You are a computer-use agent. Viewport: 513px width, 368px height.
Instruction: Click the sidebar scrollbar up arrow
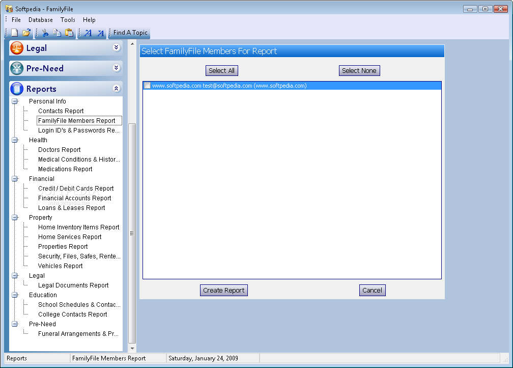tap(132, 44)
